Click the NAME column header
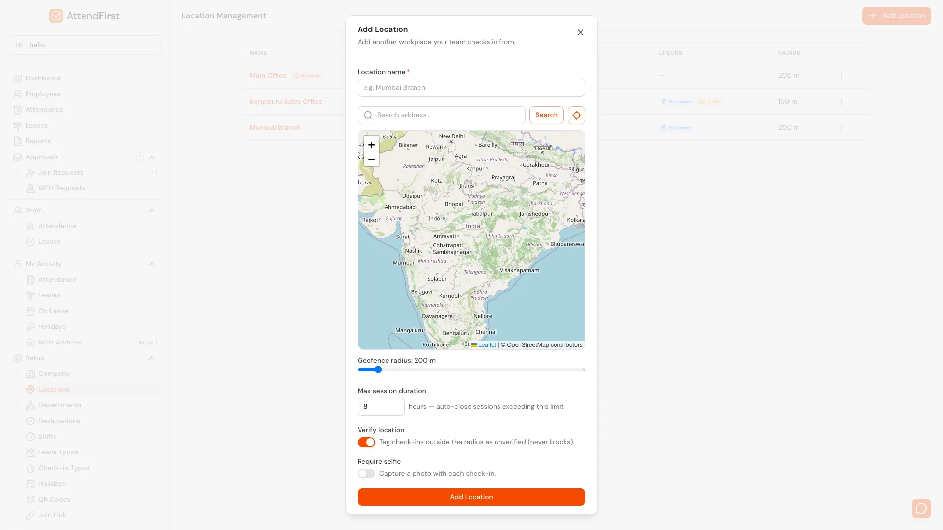The image size is (943, 530). [258, 53]
